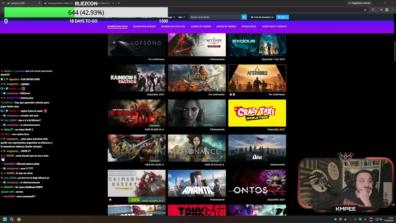Switch to Games By Genre tab
Viewport: 396px width, 223px height.
[201, 27]
